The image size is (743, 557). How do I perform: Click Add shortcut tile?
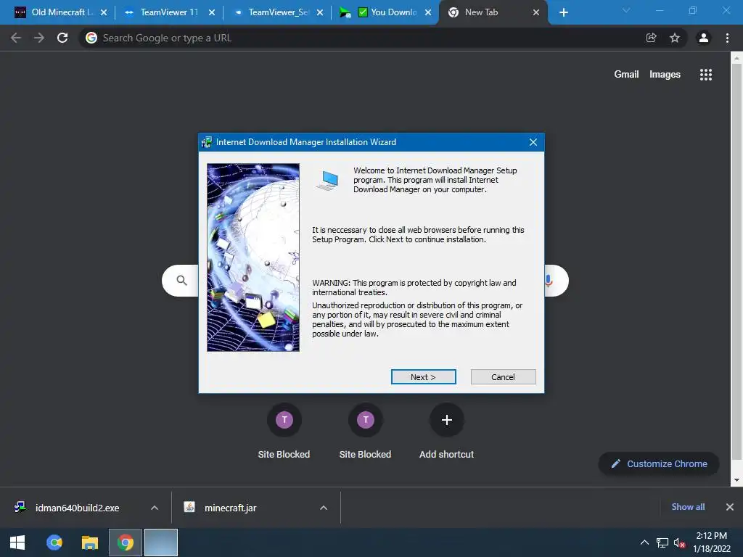(446, 432)
